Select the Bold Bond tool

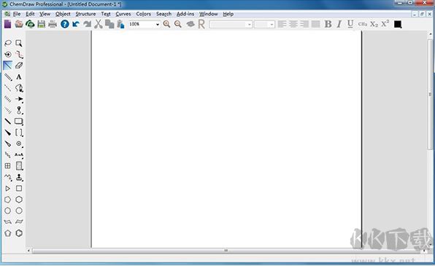(x=8, y=122)
